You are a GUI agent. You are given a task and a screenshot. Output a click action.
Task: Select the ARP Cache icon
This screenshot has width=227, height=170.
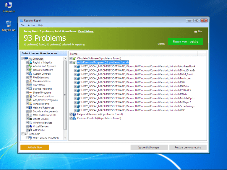[x=30, y=130]
